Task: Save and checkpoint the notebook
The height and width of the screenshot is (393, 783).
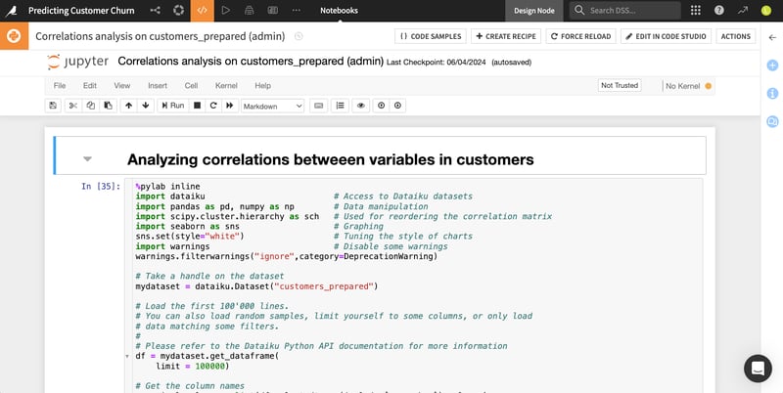Action: click(x=53, y=106)
